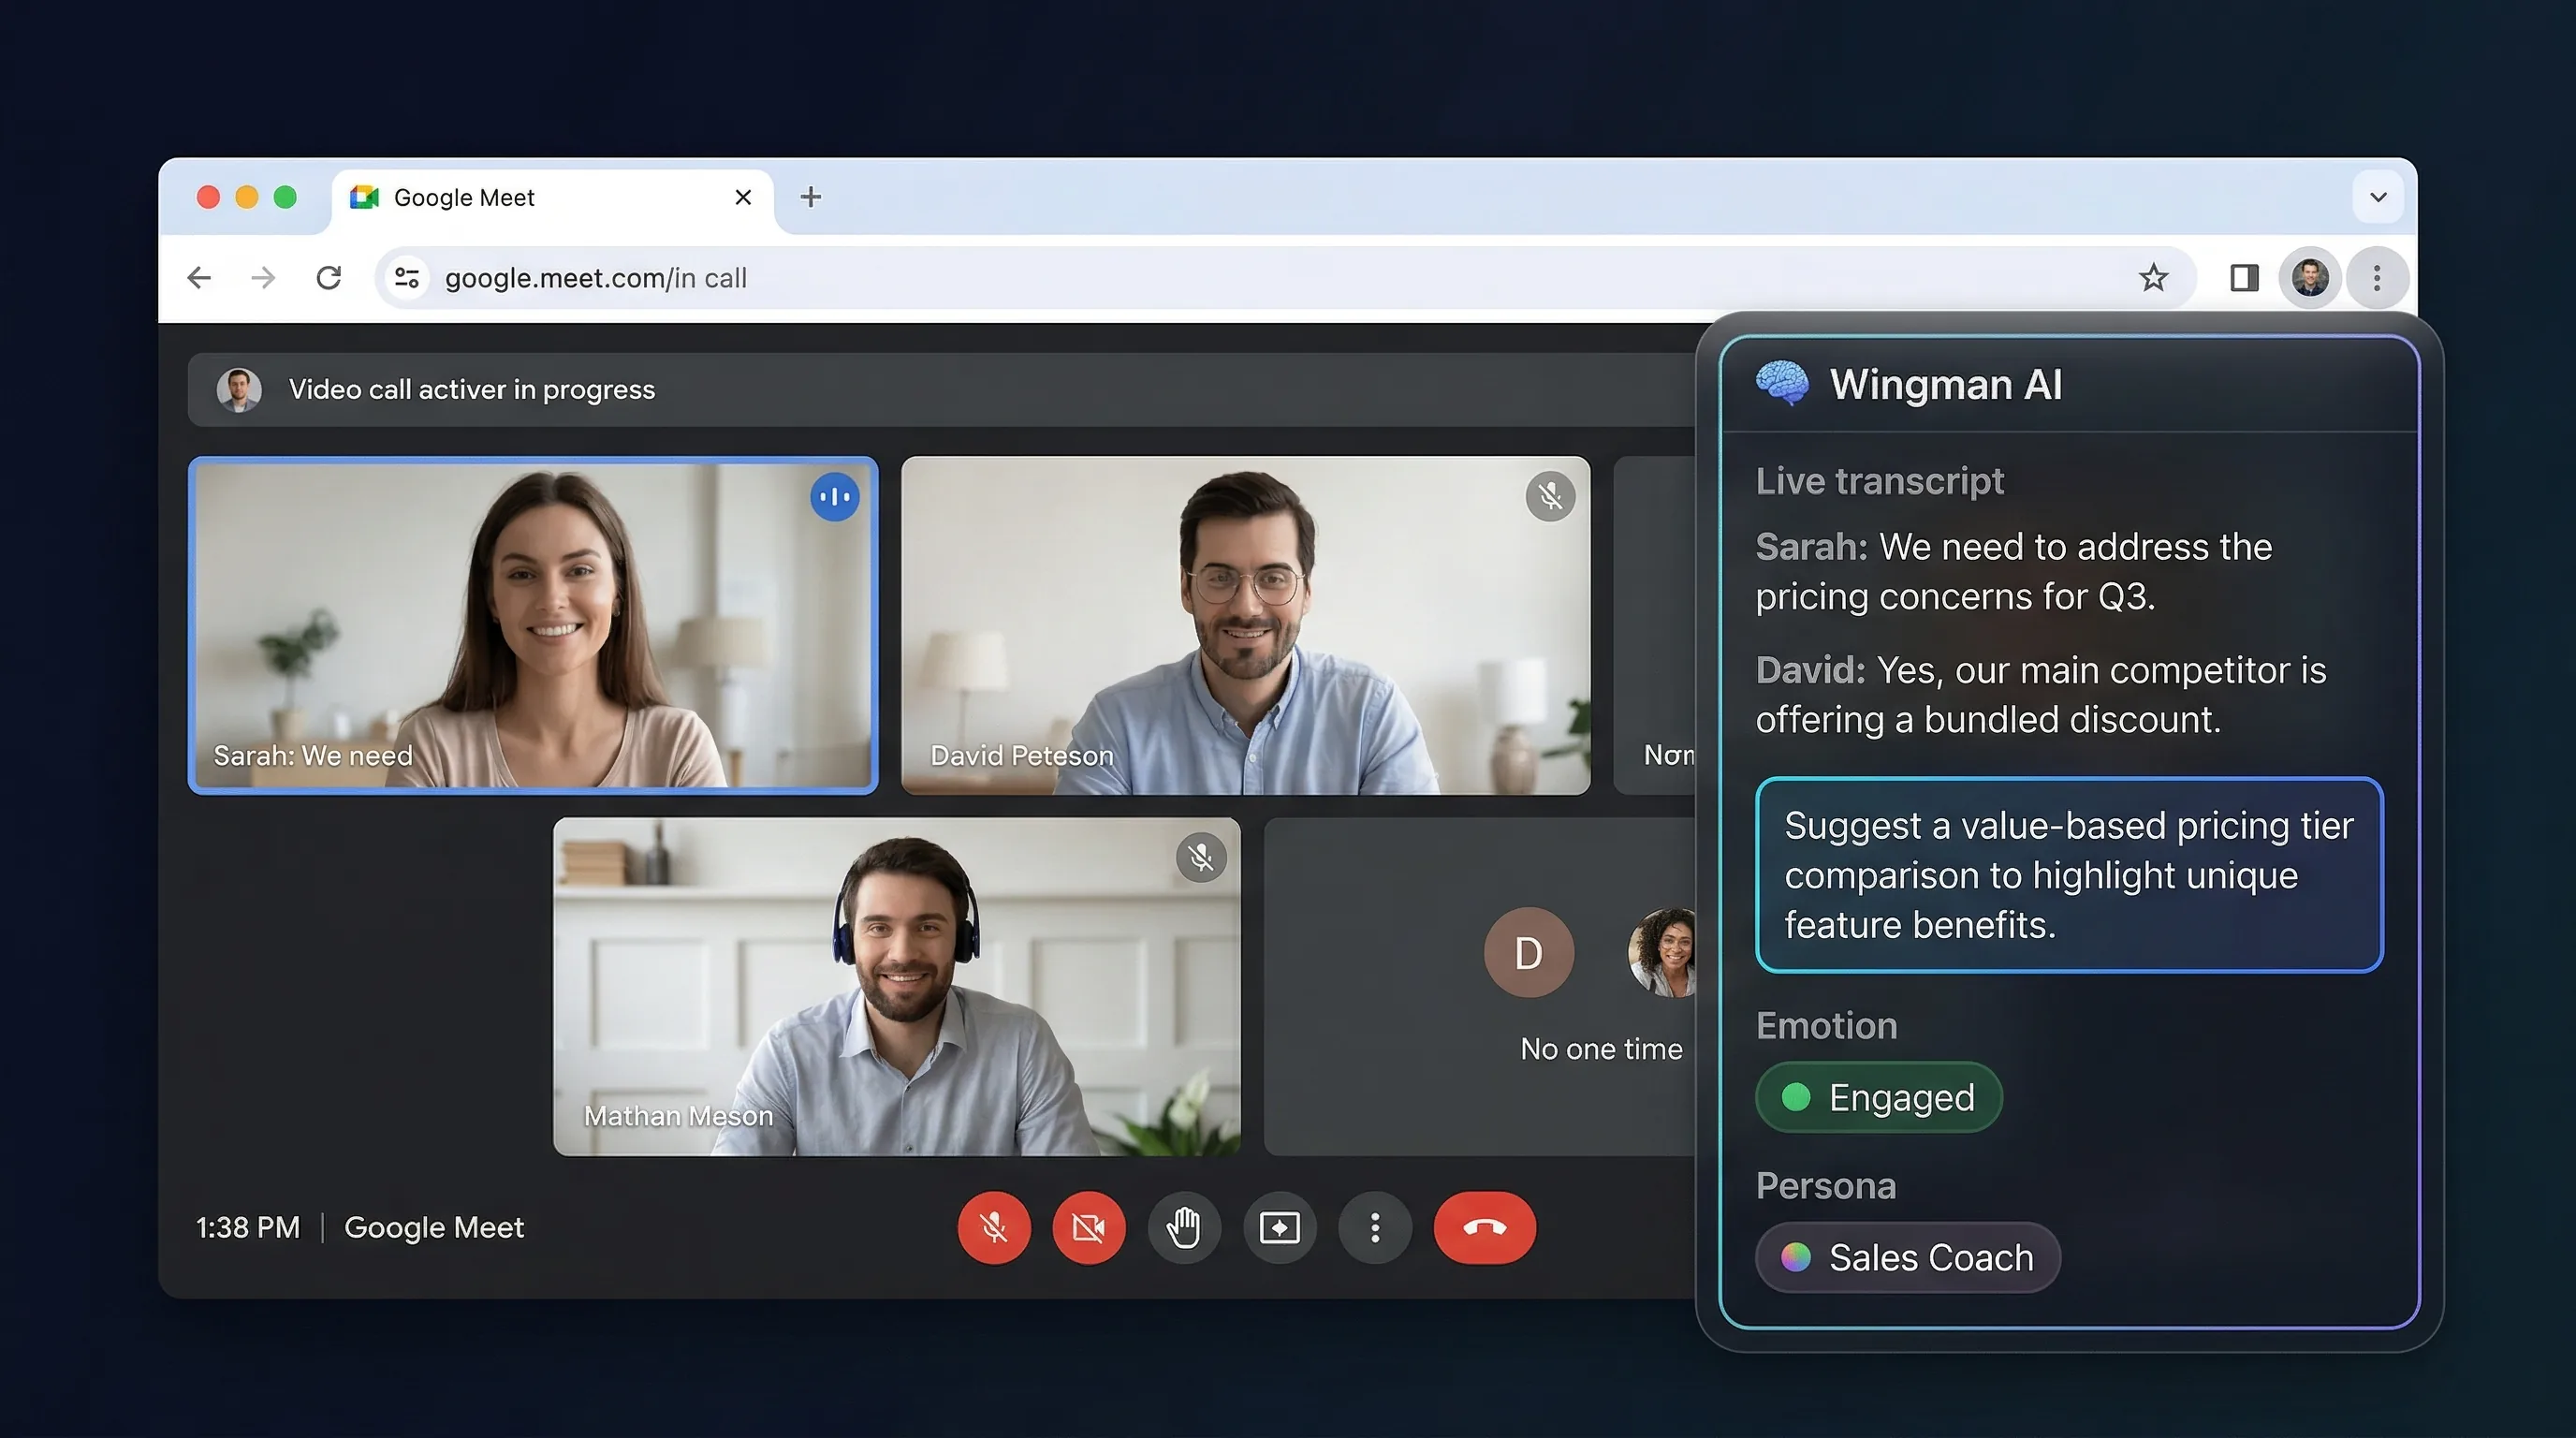This screenshot has height=1438, width=2576.
Task: Click Sarah's speaking indicator icon
Action: 834,496
